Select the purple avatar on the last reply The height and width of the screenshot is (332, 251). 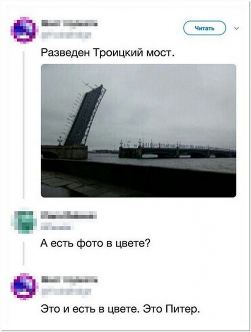tap(24, 286)
